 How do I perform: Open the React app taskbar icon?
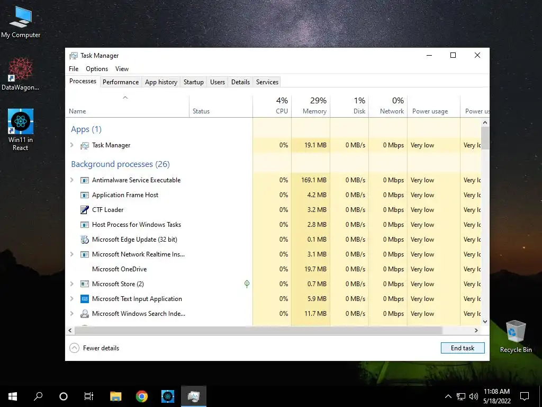click(168, 396)
